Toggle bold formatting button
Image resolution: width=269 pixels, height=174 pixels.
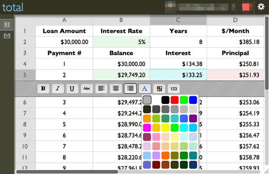(43, 89)
